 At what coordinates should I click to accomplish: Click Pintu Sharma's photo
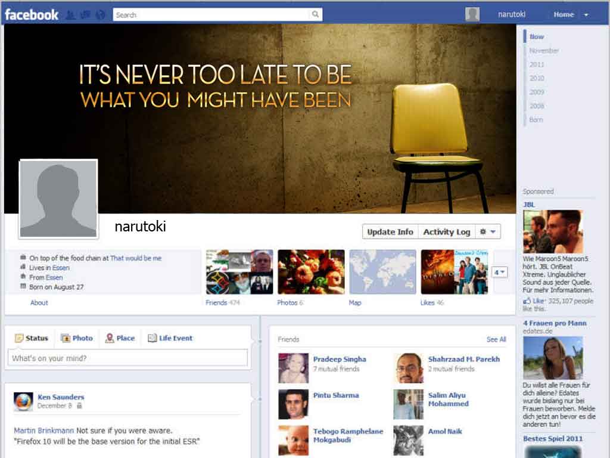coord(293,404)
